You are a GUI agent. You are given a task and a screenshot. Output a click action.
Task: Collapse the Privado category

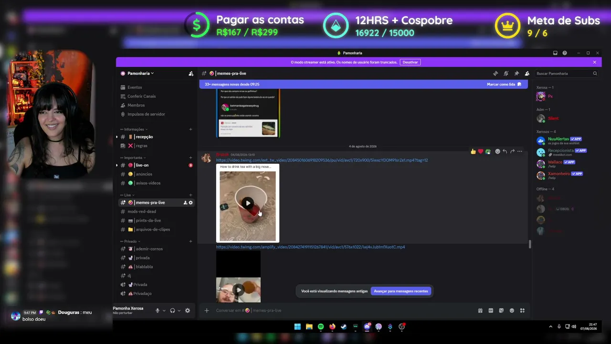[x=130, y=241]
